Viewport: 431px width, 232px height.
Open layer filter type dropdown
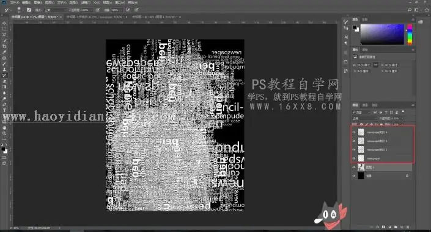coord(362,112)
